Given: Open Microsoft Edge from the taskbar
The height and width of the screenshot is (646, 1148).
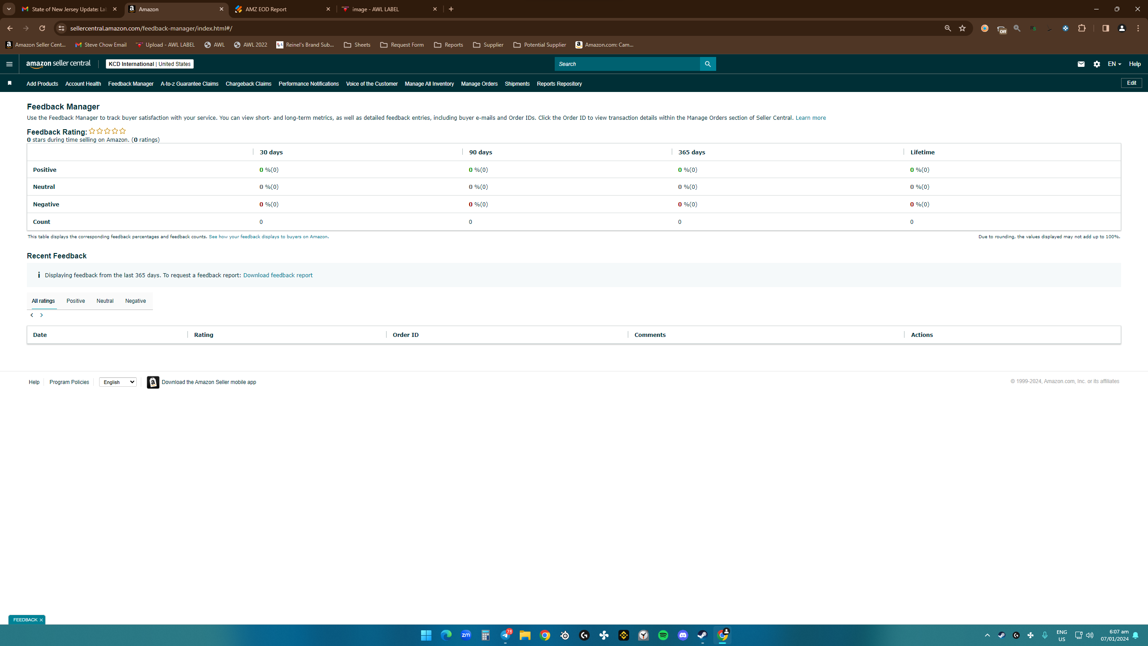Looking at the screenshot, I should (446, 635).
